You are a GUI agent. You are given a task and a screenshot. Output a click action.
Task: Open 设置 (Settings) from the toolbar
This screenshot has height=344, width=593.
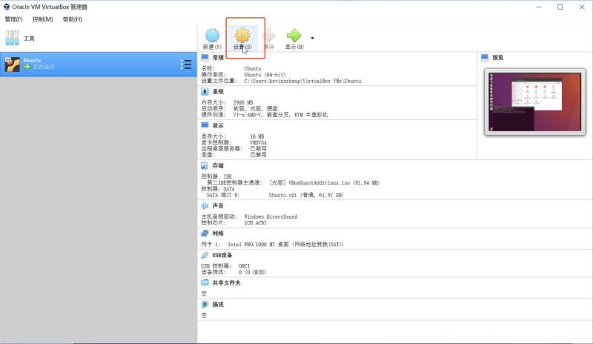click(x=242, y=37)
